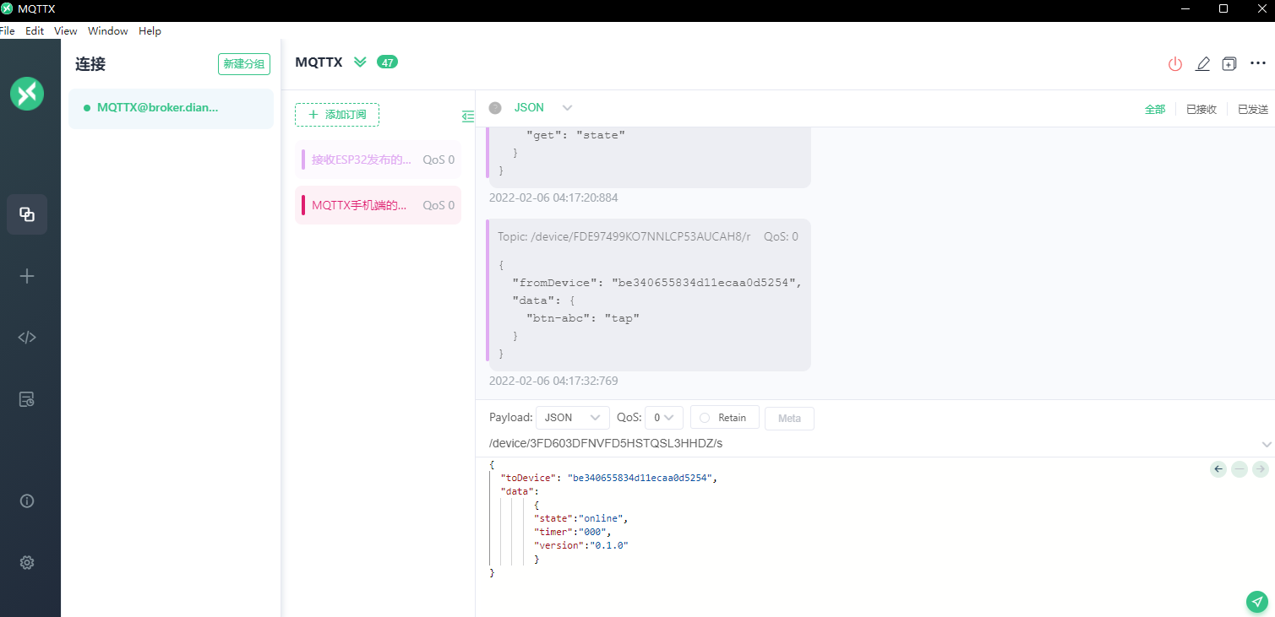This screenshot has height=617, width=1275.
Task: Expand the MQTTX connection title chevron
Action: coord(361,62)
